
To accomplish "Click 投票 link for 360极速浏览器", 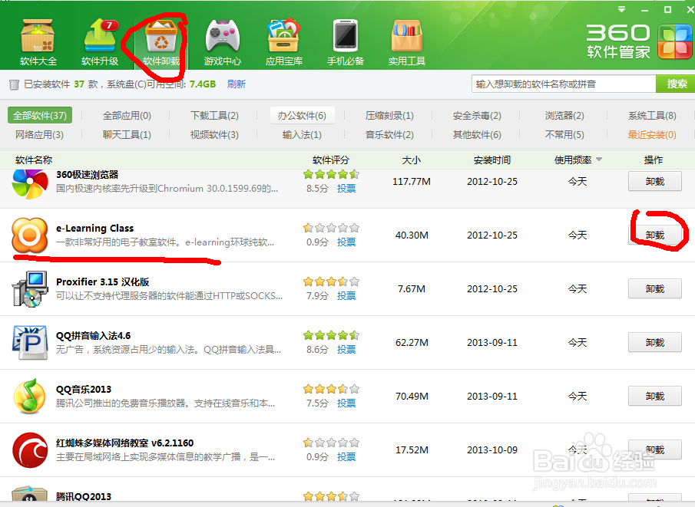I will click(346, 189).
